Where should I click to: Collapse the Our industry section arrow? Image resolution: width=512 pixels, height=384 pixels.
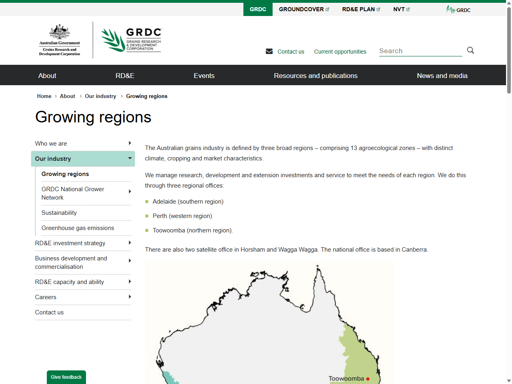[130, 158]
